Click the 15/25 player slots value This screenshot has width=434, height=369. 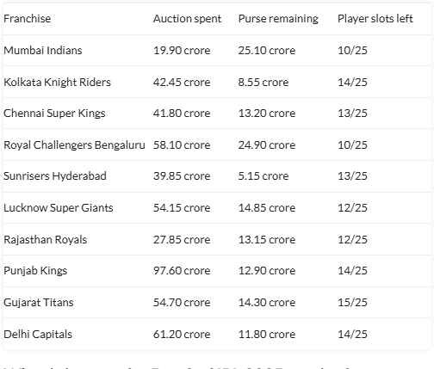pyautogui.click(x=352, y=303)
